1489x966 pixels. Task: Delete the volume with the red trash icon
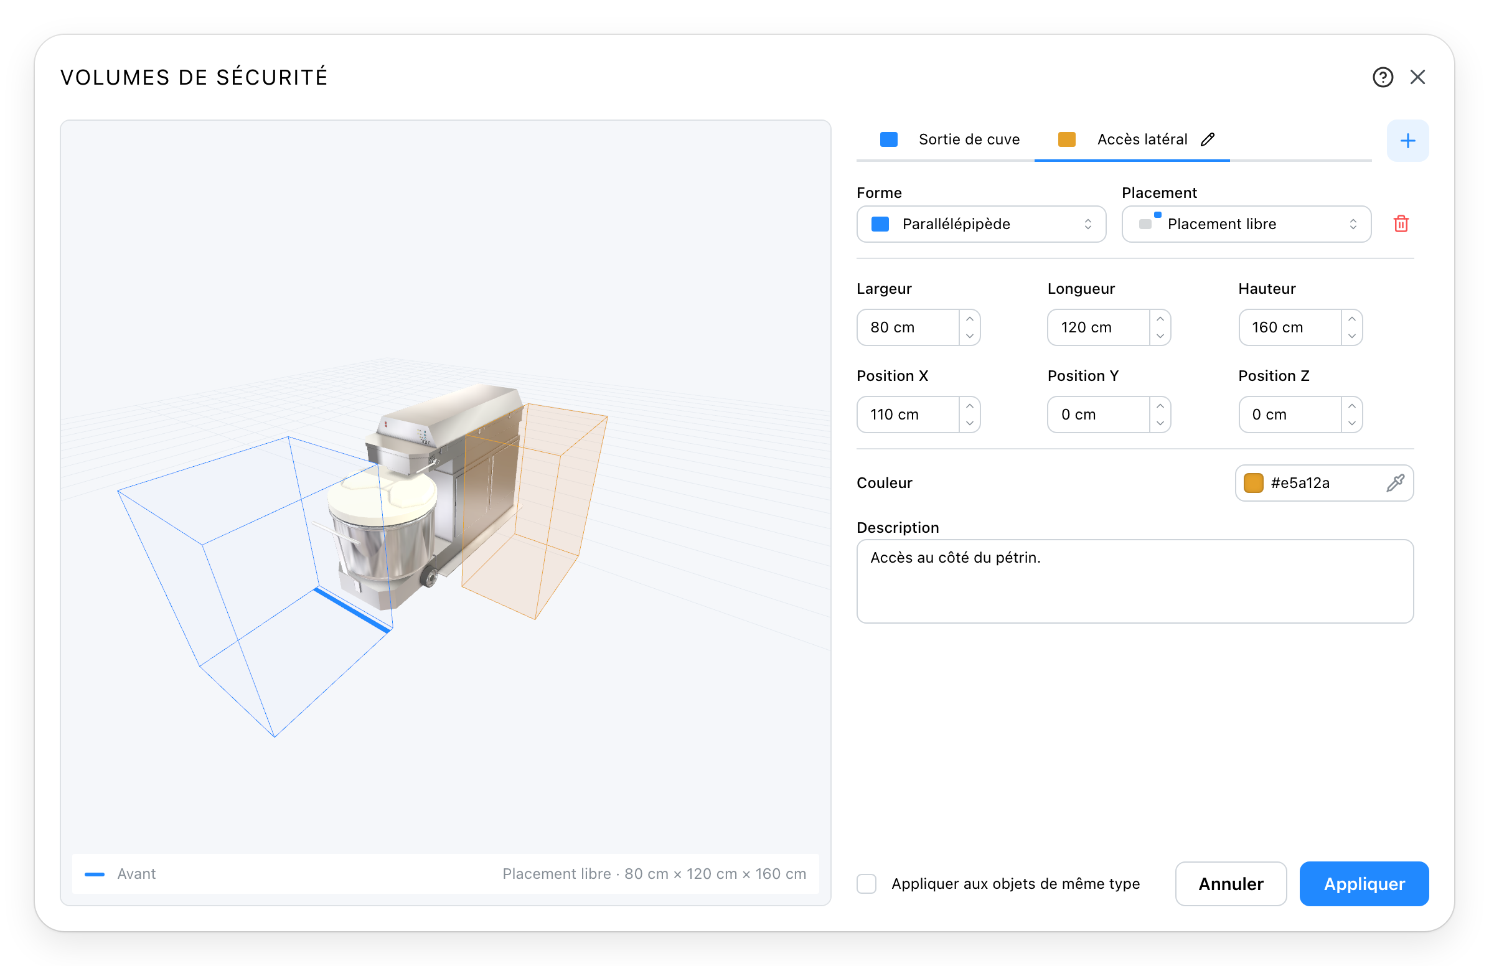[x=1401, y=223]
